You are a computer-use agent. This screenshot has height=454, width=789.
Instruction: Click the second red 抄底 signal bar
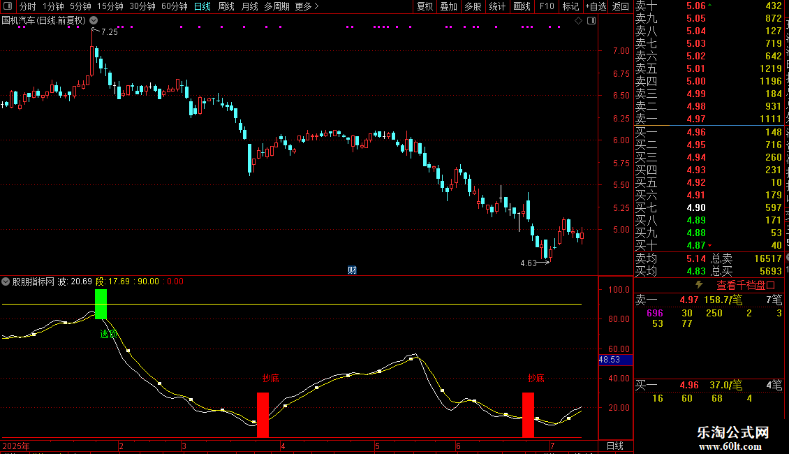tap(528, 415)
